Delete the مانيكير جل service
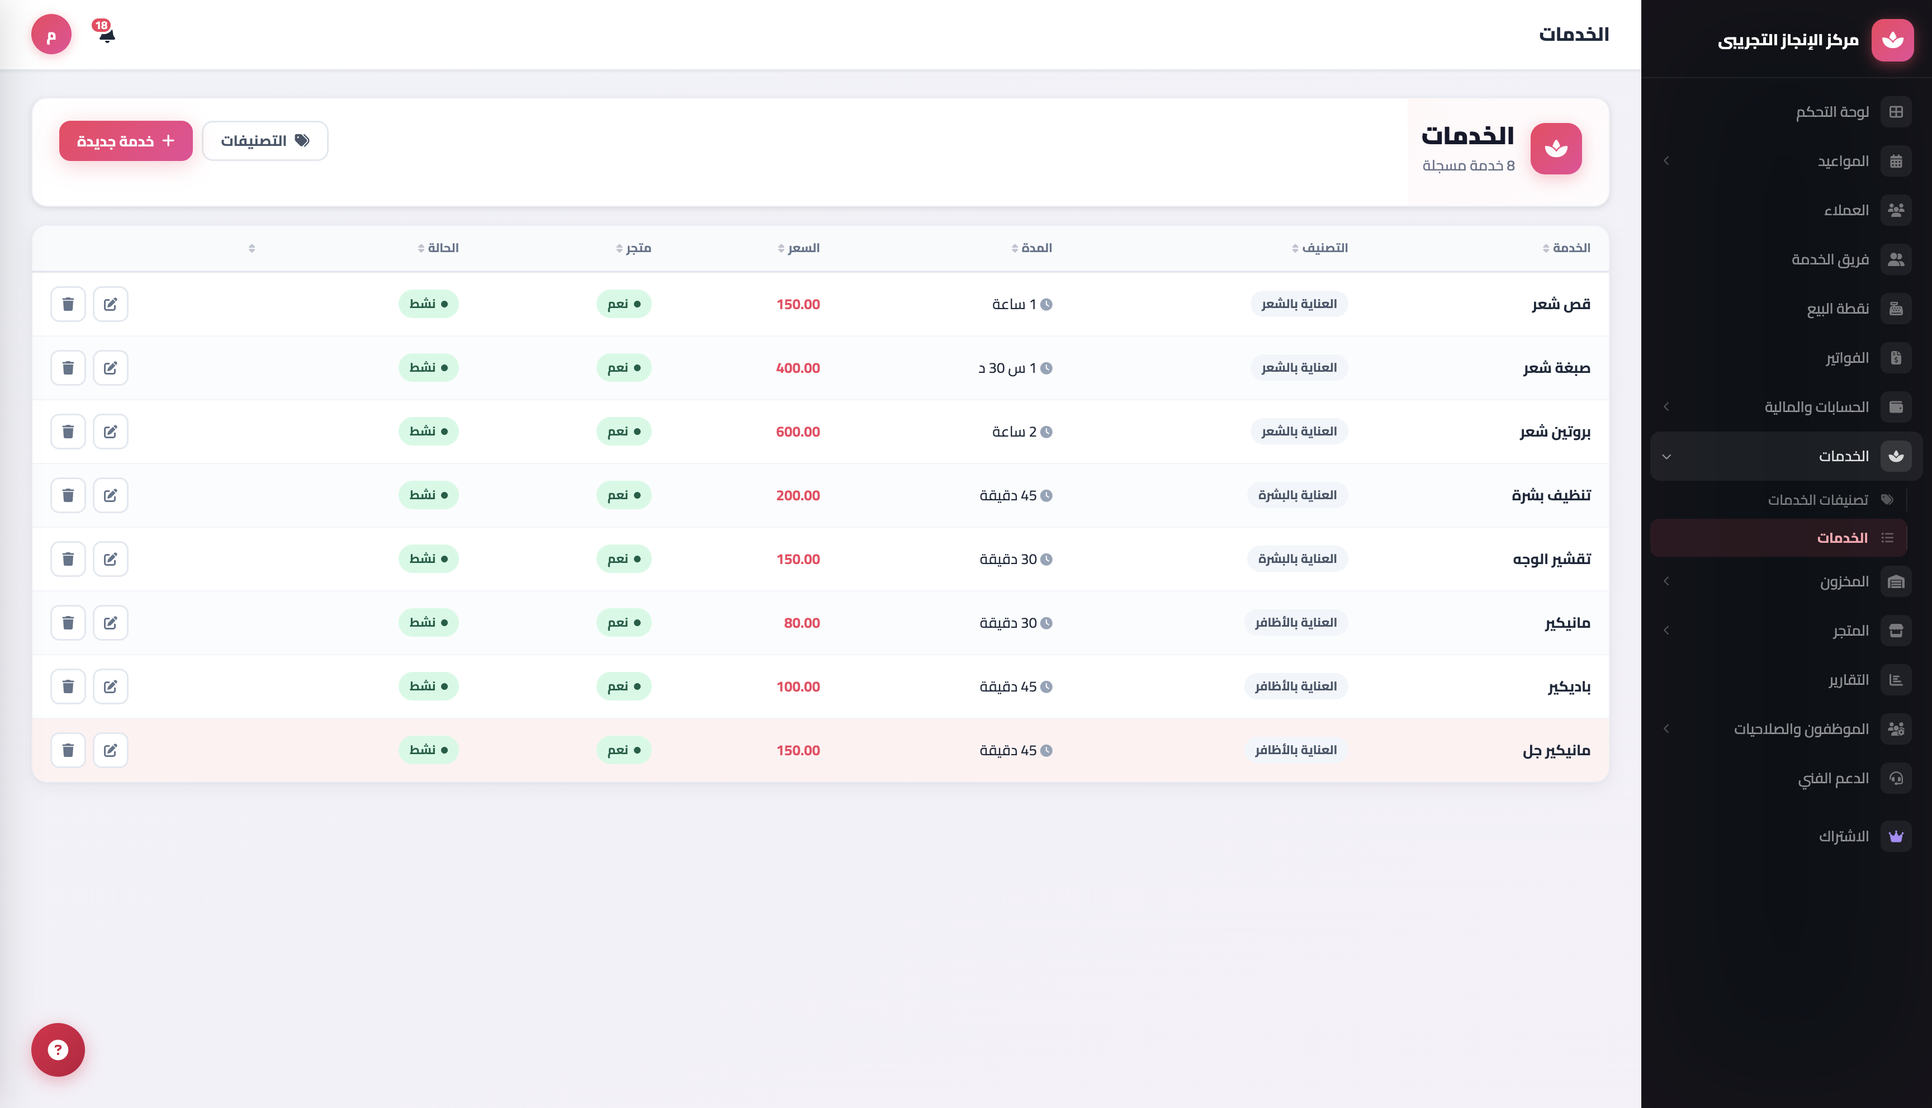 (x=68, y=750)
